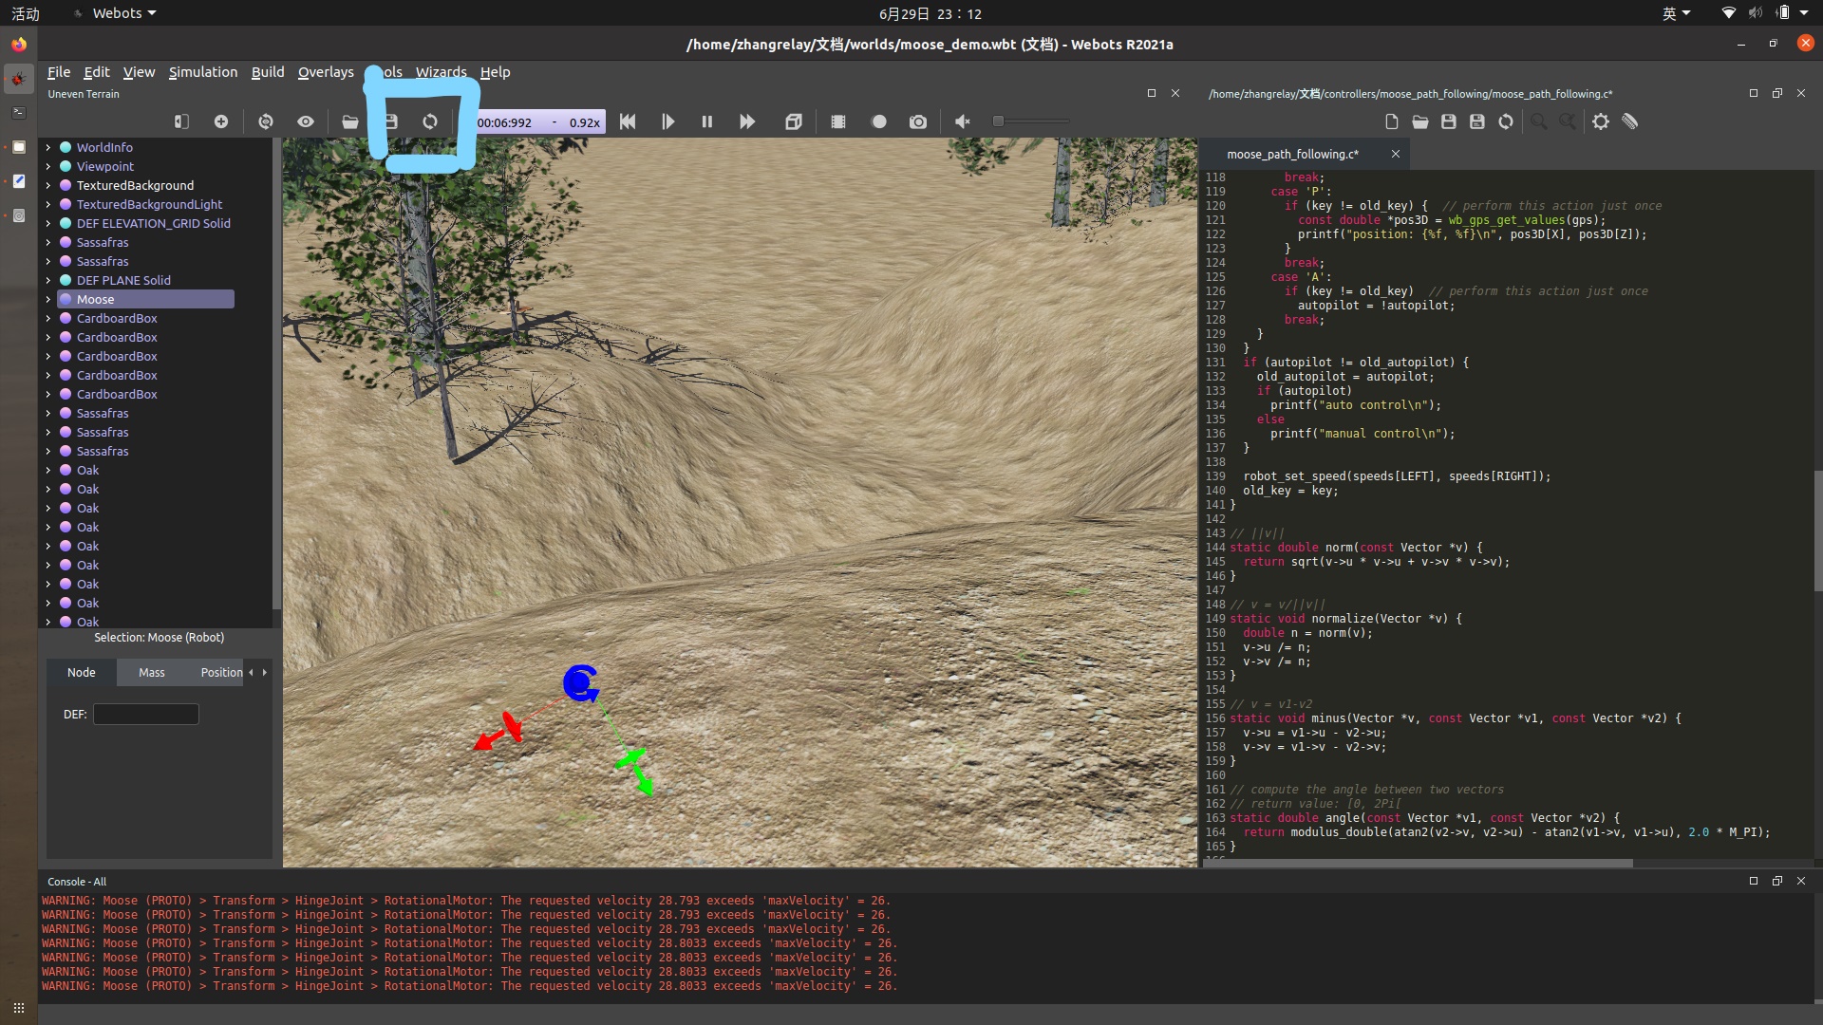
Task: Expand the WorldInfo tree node
Action: (x=48, y=147)
